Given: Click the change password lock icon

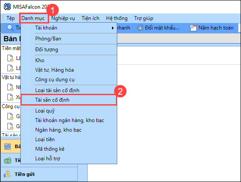Looking at the screenshot, I should (x=140, y=28).
